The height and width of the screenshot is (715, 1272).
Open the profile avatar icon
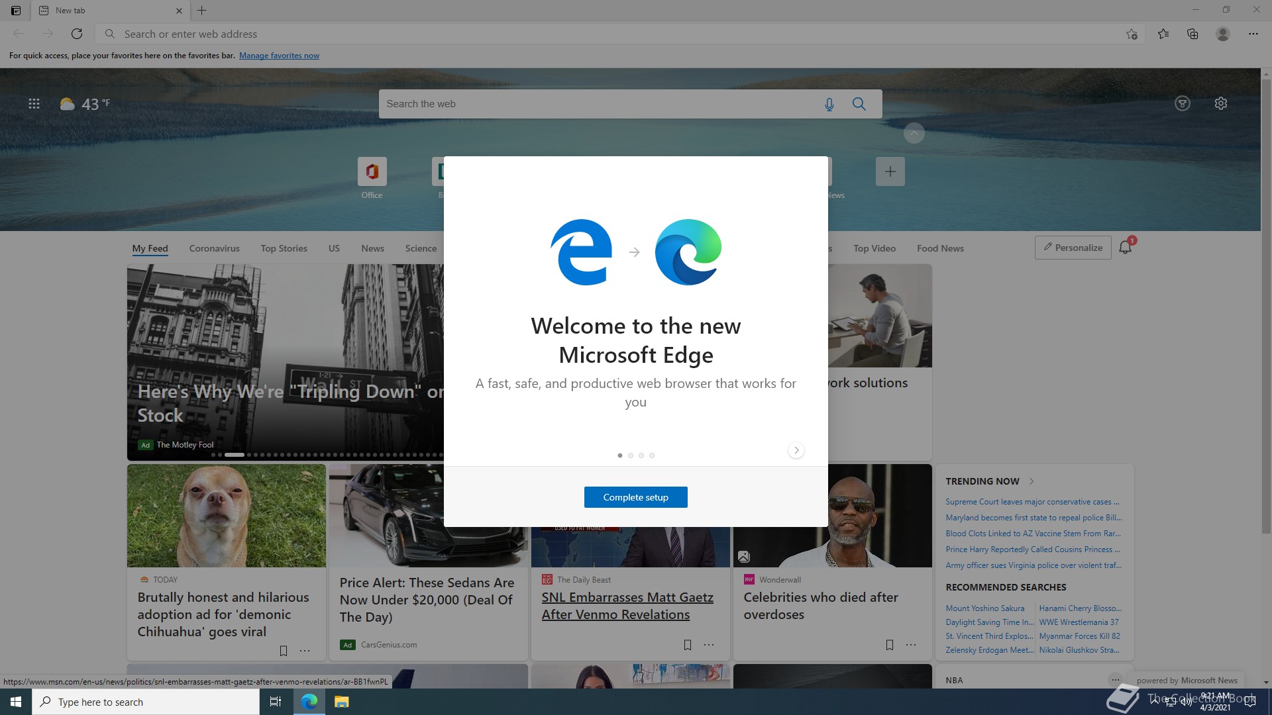pyautogui.click(x=1223, y=34)
